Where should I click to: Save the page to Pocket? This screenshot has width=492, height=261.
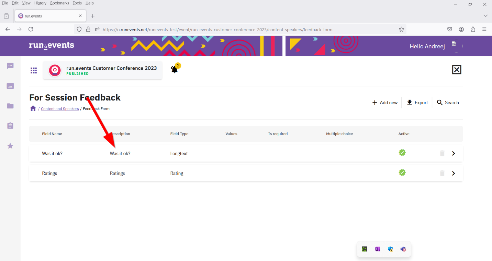450,29
